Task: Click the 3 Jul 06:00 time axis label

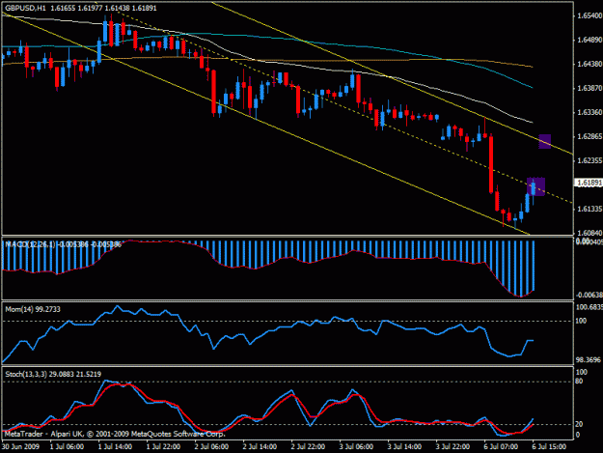Action: [x=356, y=447]
